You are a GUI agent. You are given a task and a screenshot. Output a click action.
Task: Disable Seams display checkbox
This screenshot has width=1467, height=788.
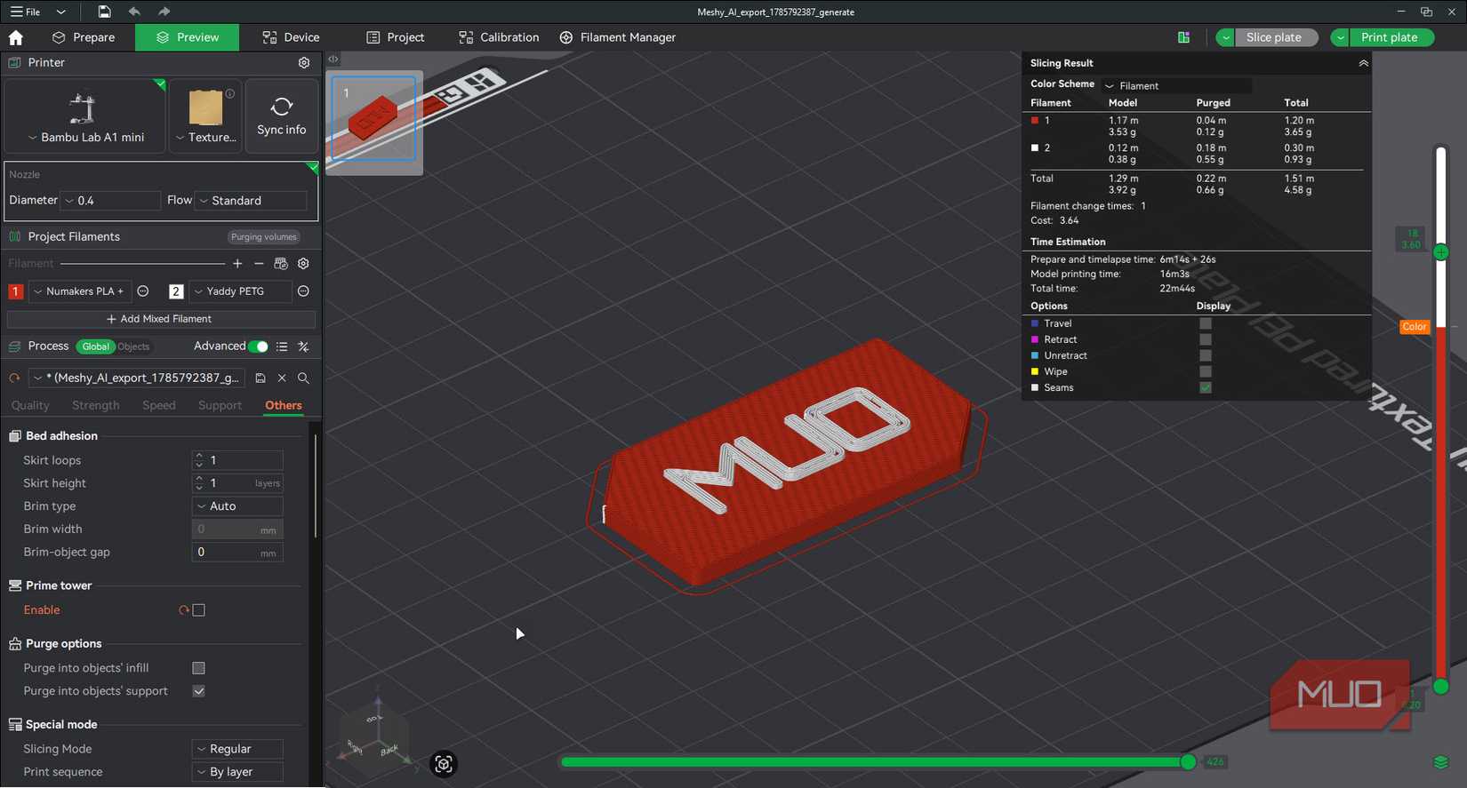(1206, 387)
